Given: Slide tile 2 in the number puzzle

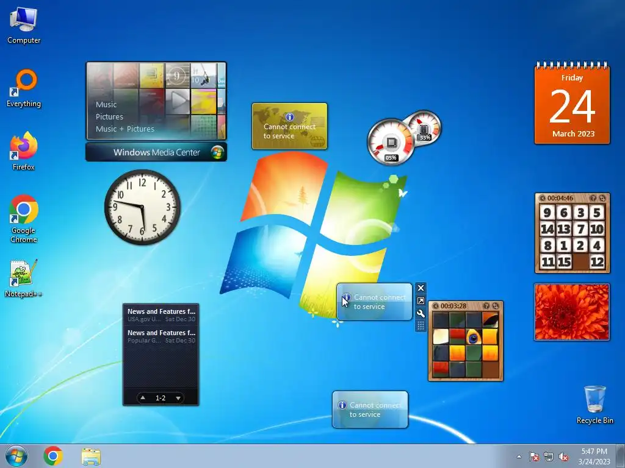Looking at the screenshot, I should point(580,245).
